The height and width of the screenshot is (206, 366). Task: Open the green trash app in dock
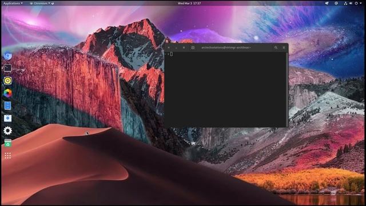7,143
